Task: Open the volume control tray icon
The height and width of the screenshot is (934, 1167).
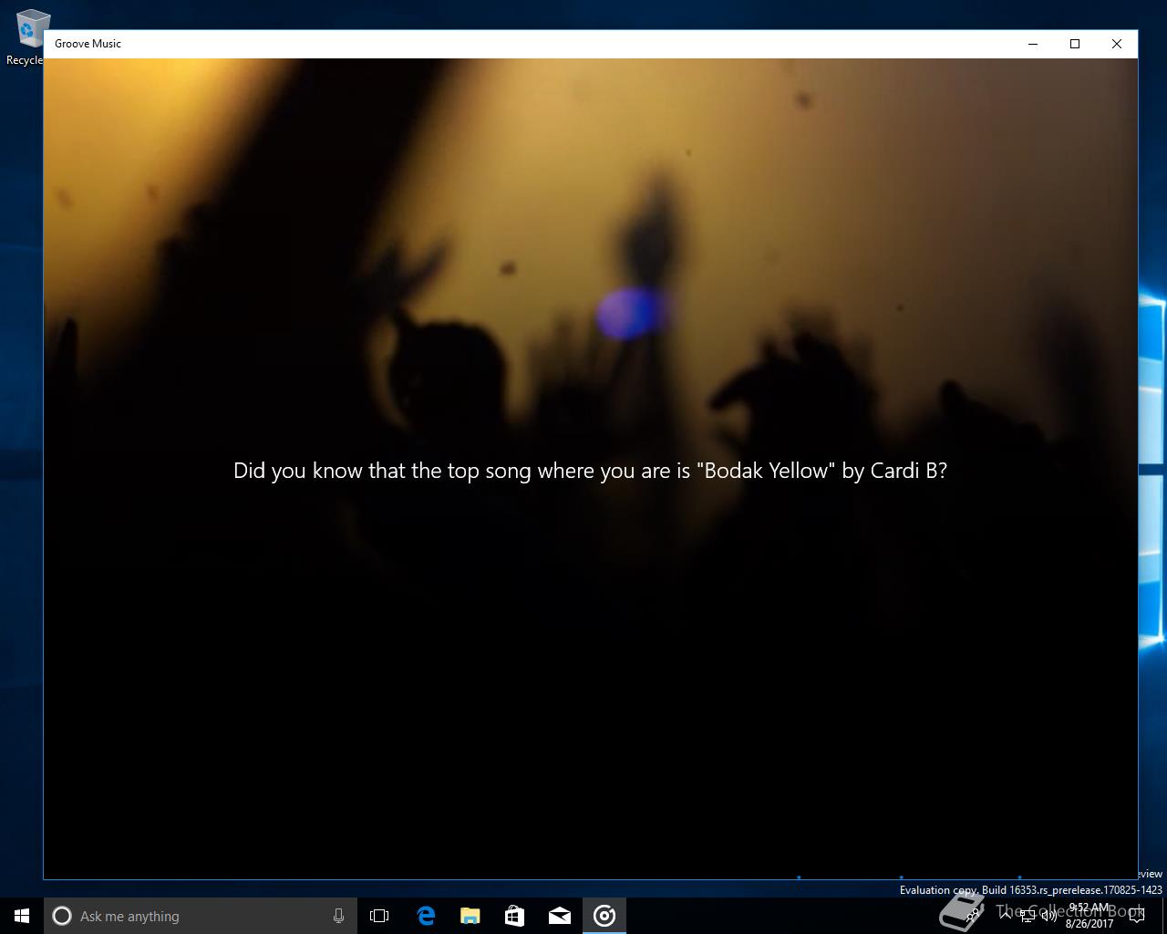Action: (1049, 916)
